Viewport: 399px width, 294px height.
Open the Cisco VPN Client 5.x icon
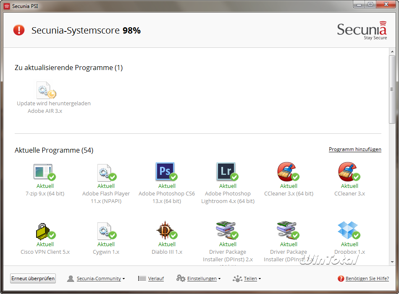tap(45, 231)
